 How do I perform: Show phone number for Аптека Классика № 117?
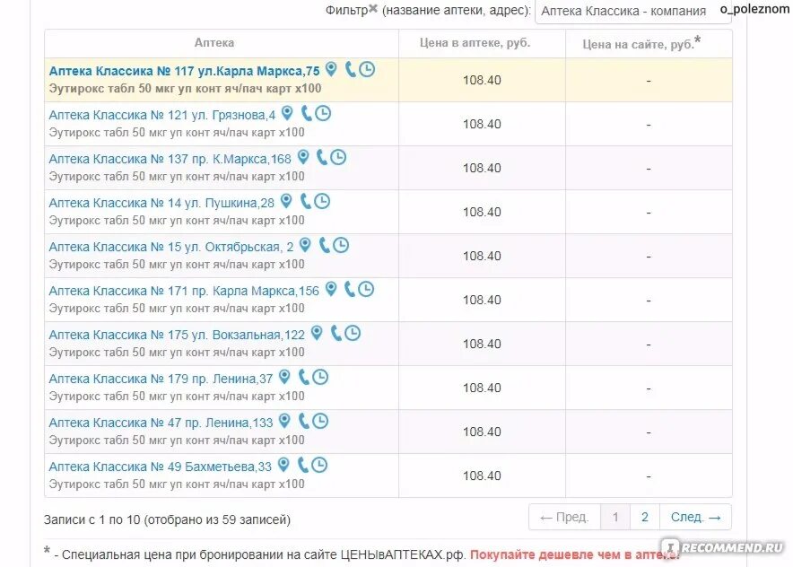coord(350,69)
